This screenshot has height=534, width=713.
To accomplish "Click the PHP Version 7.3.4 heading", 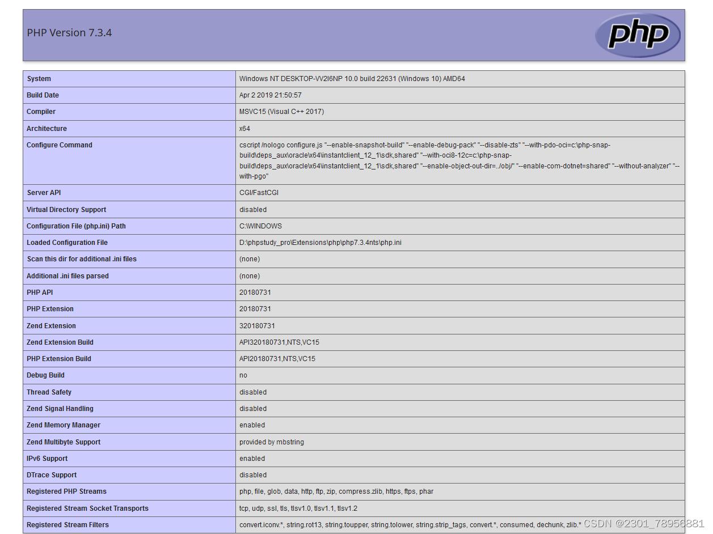I will [x=69, y=33].
